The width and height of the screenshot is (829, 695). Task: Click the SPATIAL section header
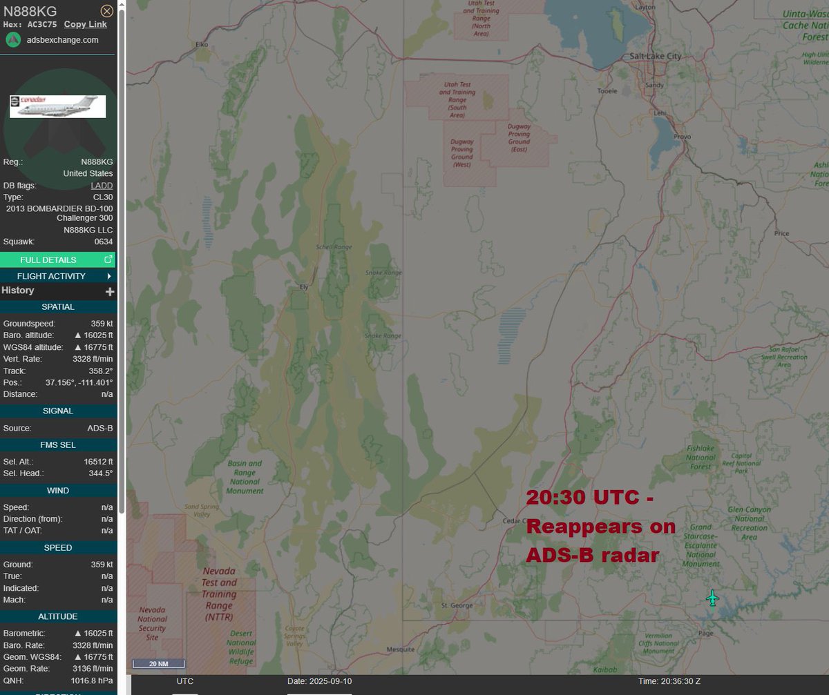57,307
